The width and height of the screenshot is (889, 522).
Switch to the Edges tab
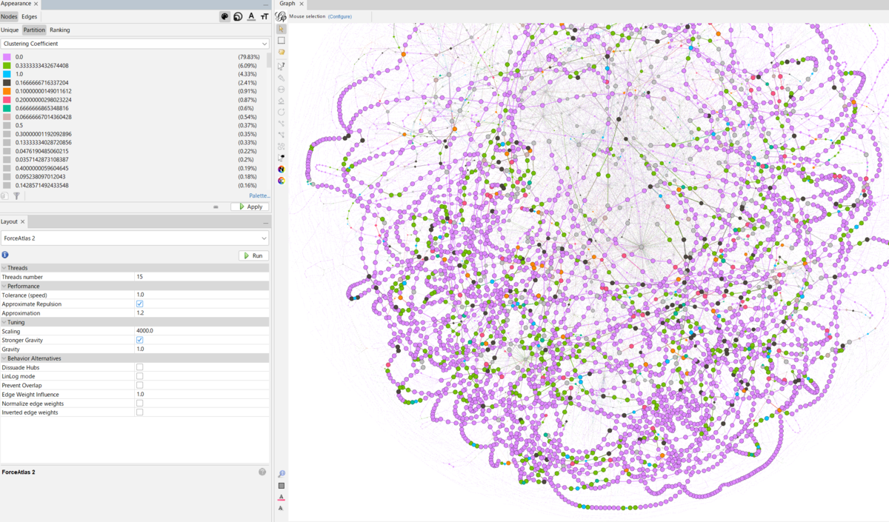pos(30,16)
